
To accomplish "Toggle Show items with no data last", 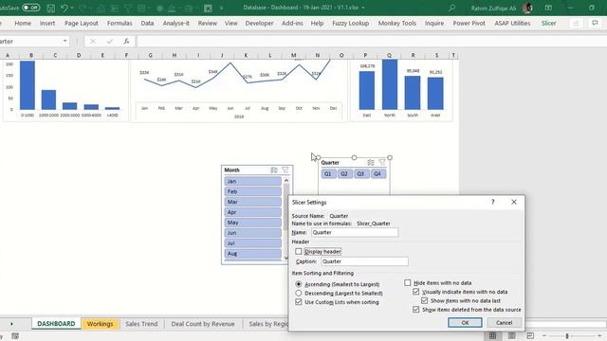I will pyautogui.click(x=424, y=300).
